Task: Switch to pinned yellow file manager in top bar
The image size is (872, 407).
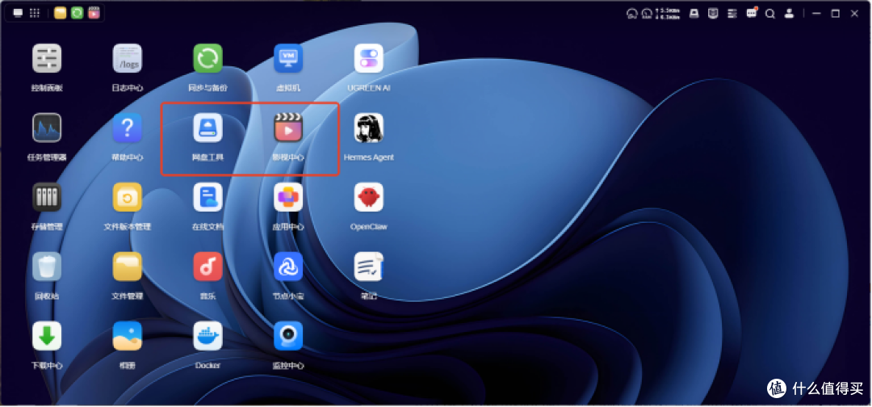Action: pyautogui.click(x=60, y=13)
